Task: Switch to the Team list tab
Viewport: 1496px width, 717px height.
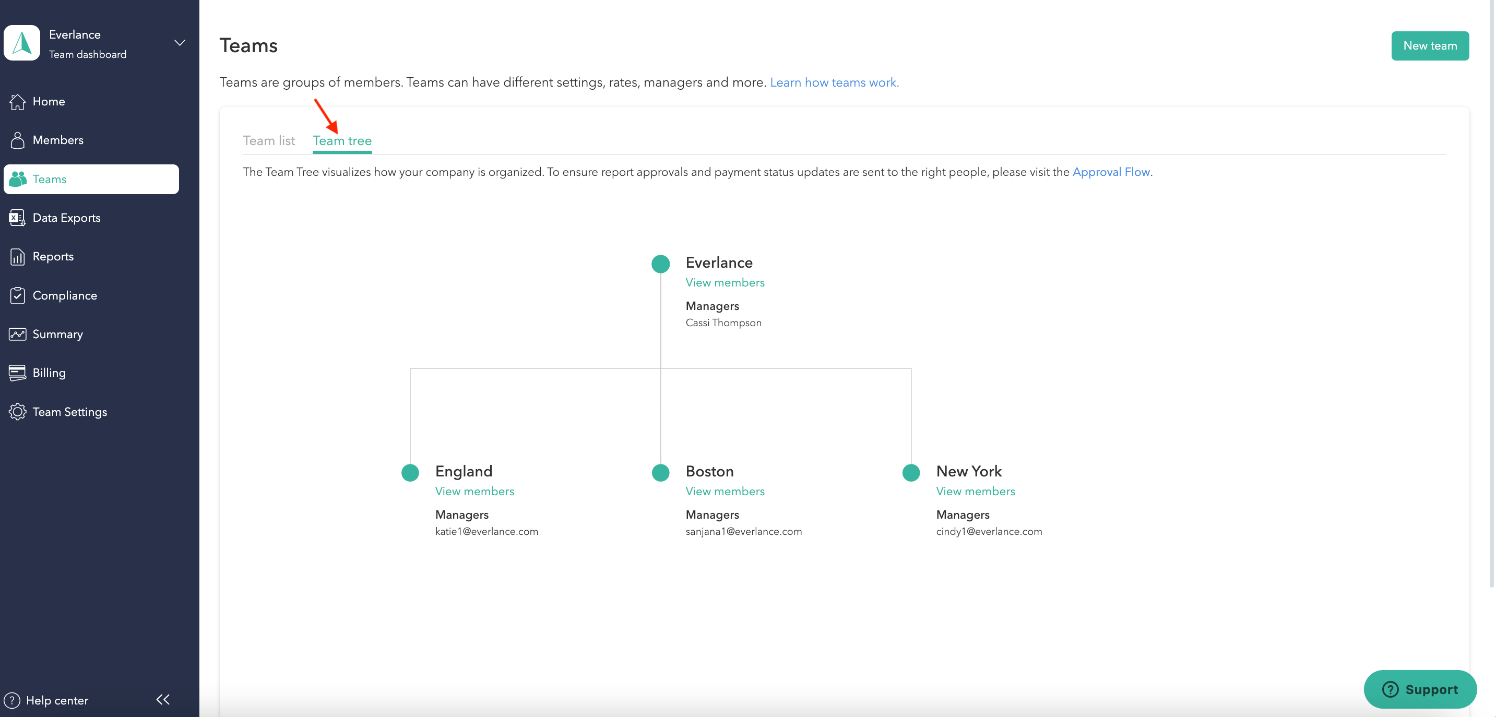Action: point(269,140)
